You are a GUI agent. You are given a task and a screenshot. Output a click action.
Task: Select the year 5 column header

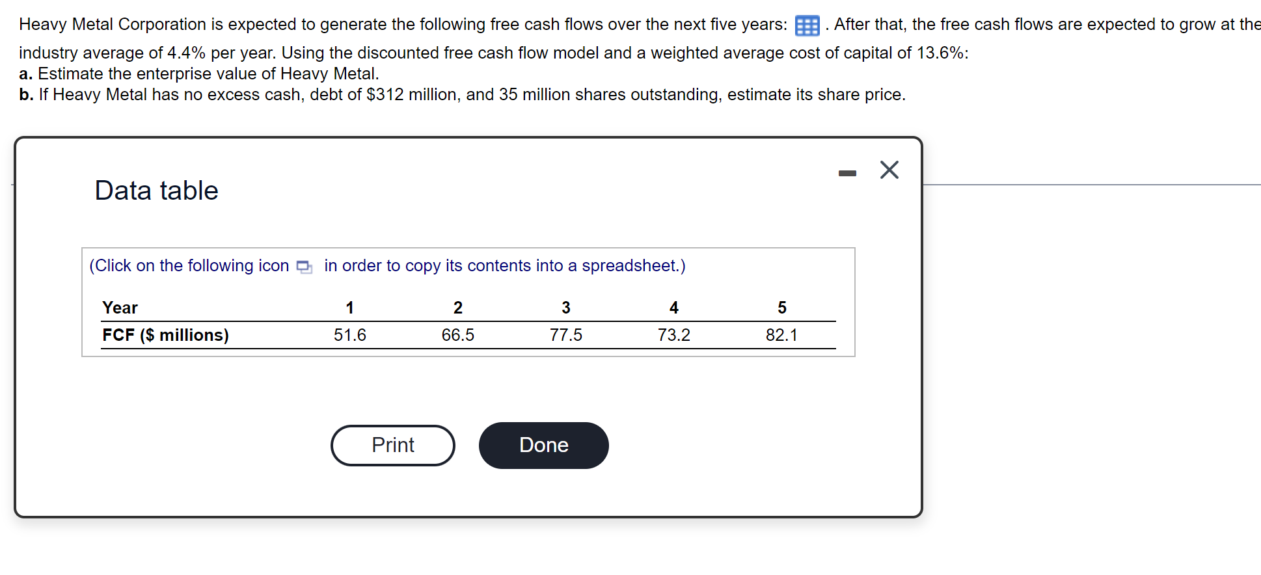(781, 308)
